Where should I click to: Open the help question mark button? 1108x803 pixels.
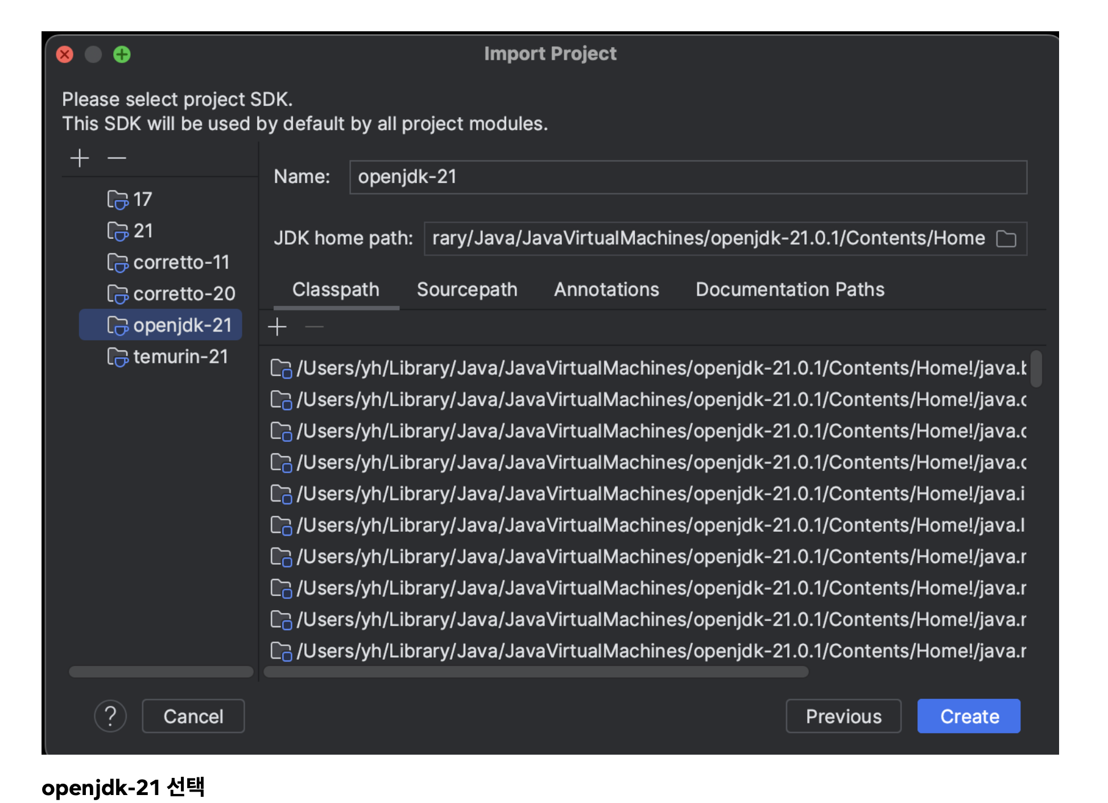point(110,716)
